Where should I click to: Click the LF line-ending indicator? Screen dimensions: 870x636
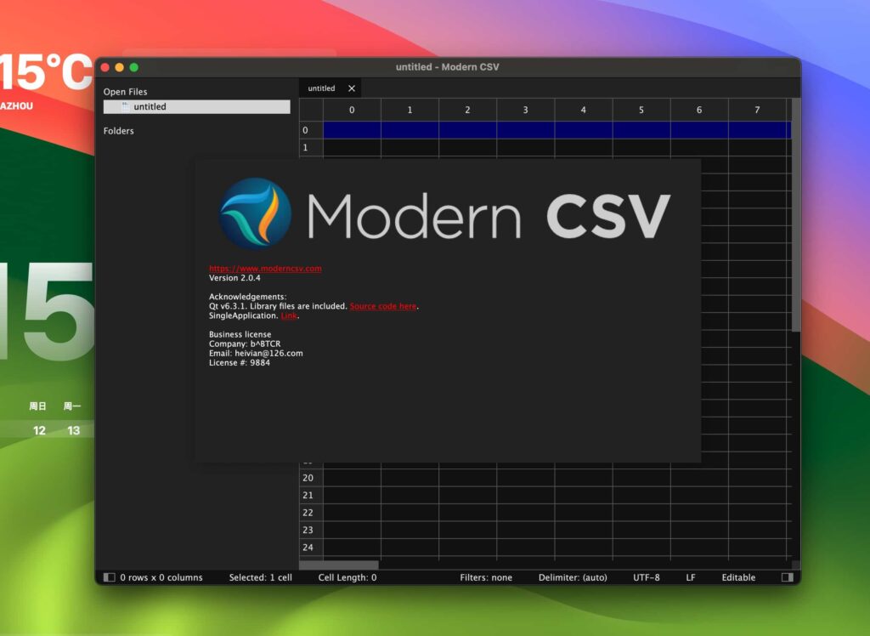[x=690, y=577]
